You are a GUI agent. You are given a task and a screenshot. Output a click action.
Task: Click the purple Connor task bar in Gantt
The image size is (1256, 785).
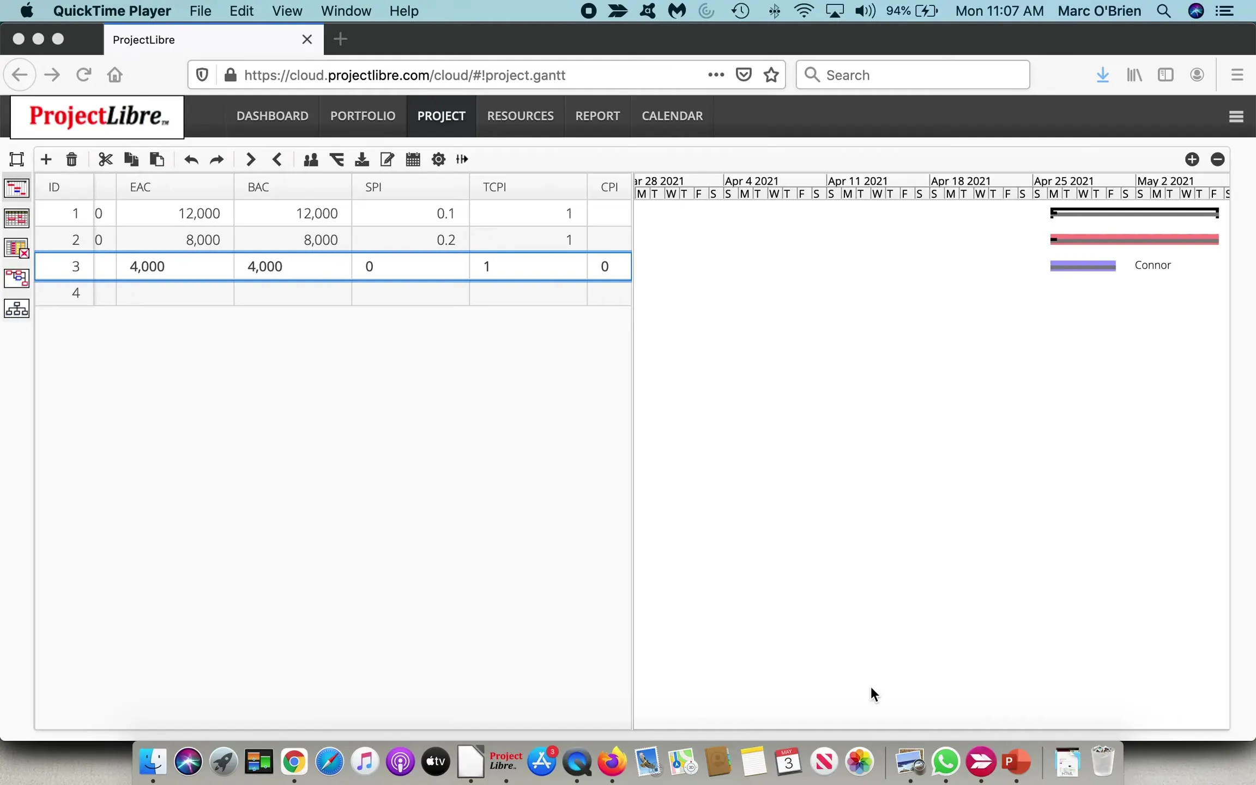(x=1083, y=265)
